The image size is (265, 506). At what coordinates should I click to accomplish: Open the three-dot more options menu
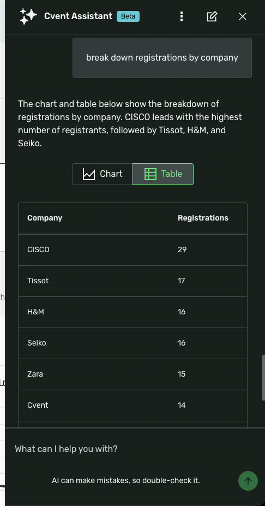coord(182,16)
